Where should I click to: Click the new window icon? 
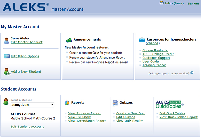192,73
